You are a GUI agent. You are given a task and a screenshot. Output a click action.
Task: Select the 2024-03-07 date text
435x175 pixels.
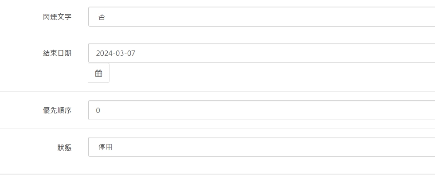116,53
